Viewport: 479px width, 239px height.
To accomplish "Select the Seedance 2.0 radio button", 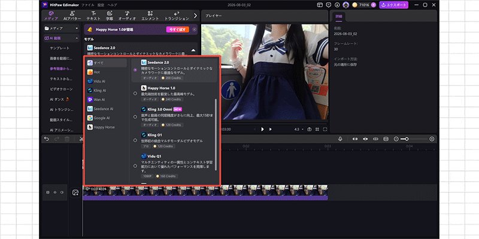I will pos(135,70).
